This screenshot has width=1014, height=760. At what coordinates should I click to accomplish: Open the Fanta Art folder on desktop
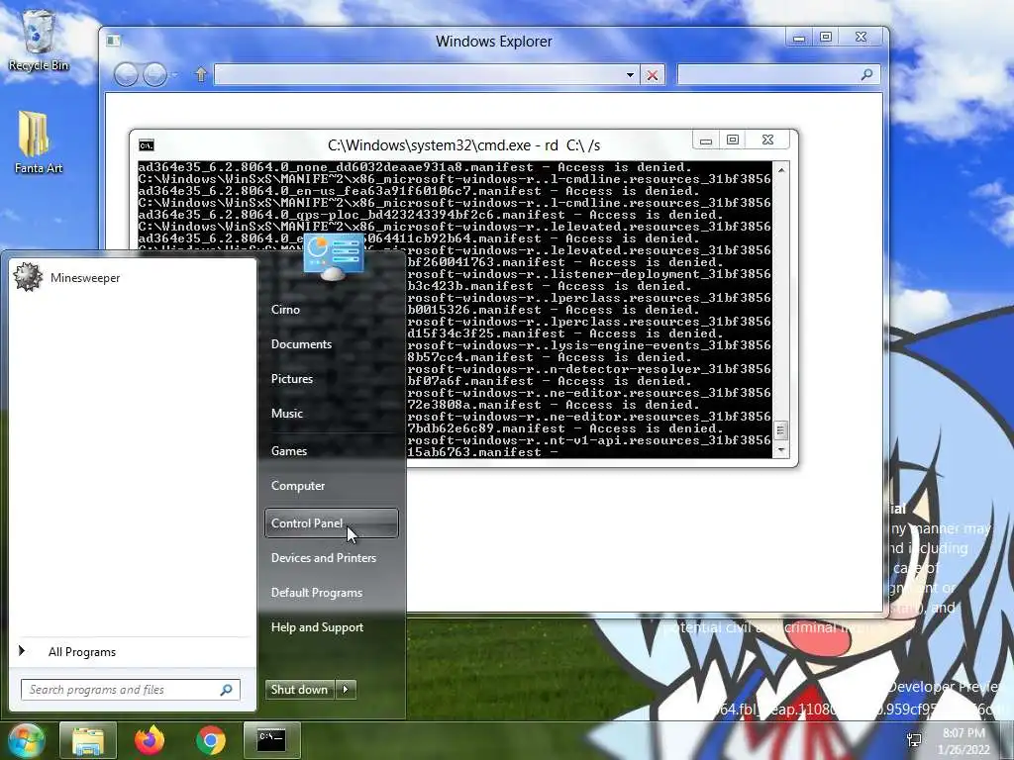coord(38,142)
